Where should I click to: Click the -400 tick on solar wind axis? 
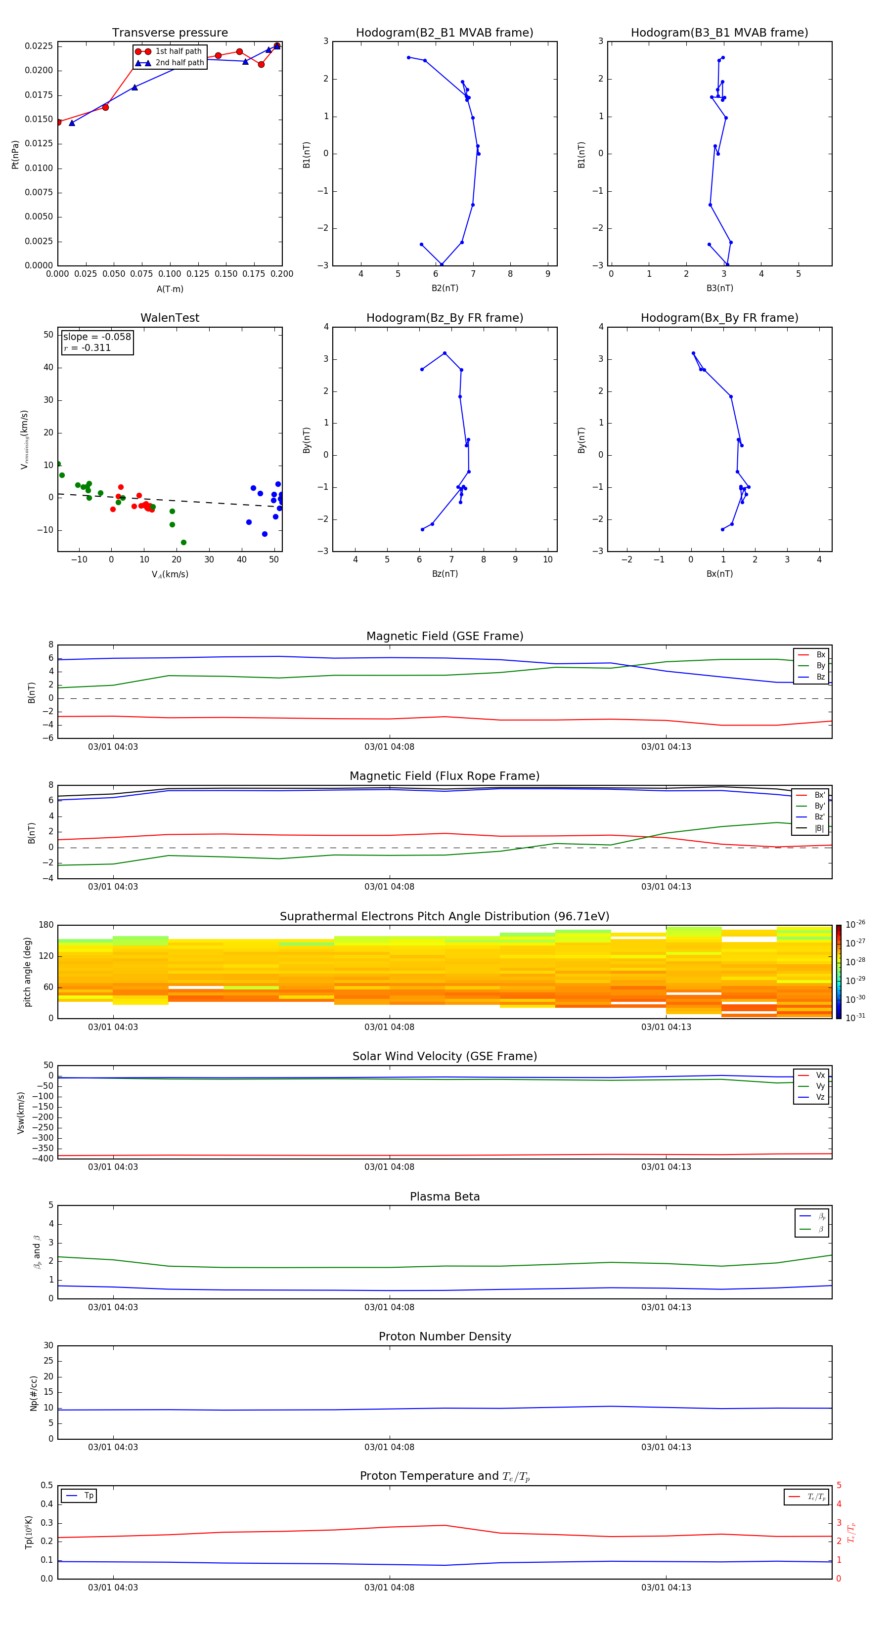43,1159
